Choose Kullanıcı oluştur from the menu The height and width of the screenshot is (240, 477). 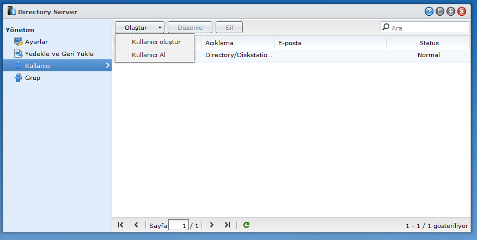[x=156, y=42]
